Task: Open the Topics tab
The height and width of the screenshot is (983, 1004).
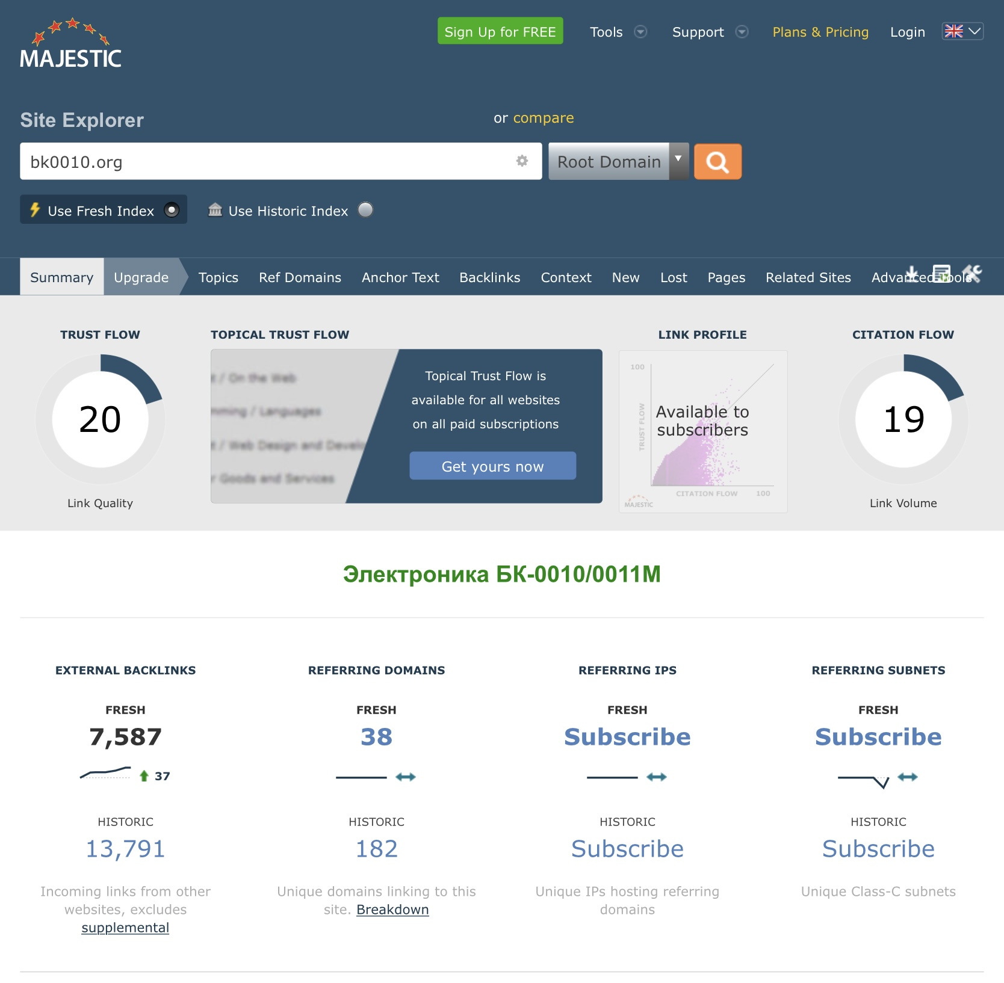Action: click(x=218, y=277)
